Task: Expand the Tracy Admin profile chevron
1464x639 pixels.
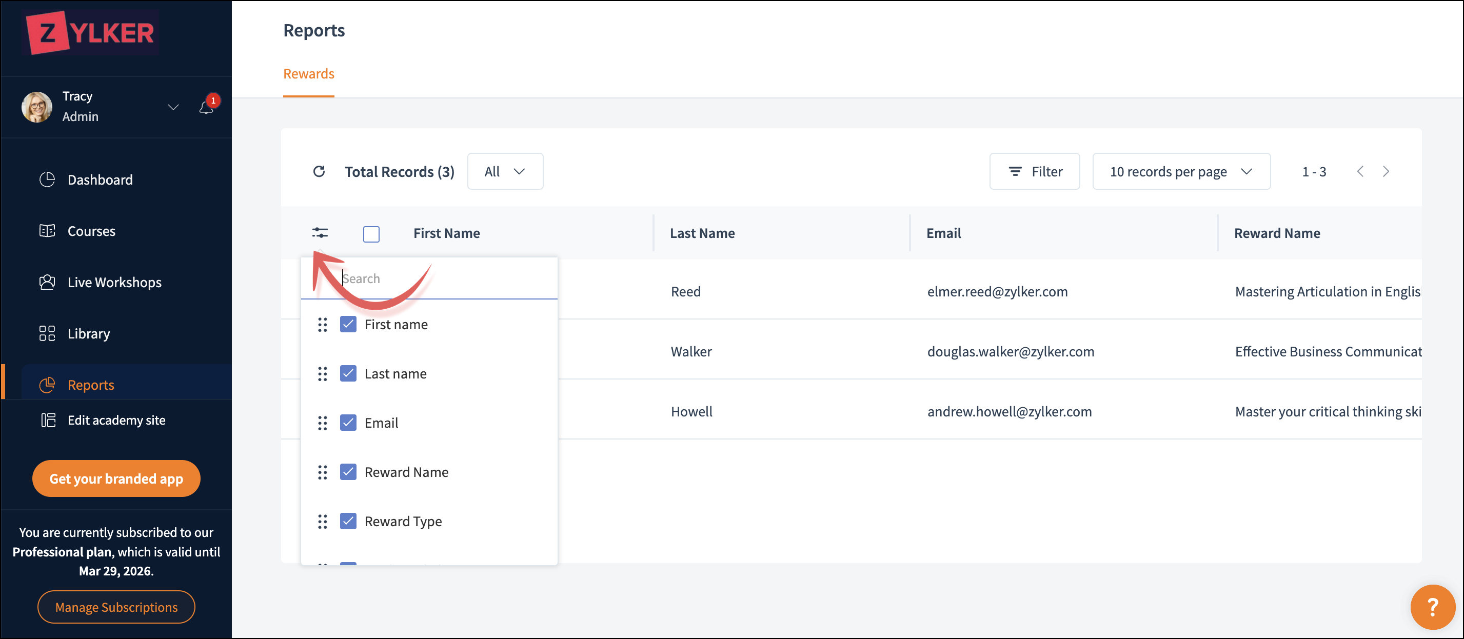Action: click(x=173, y=107)
